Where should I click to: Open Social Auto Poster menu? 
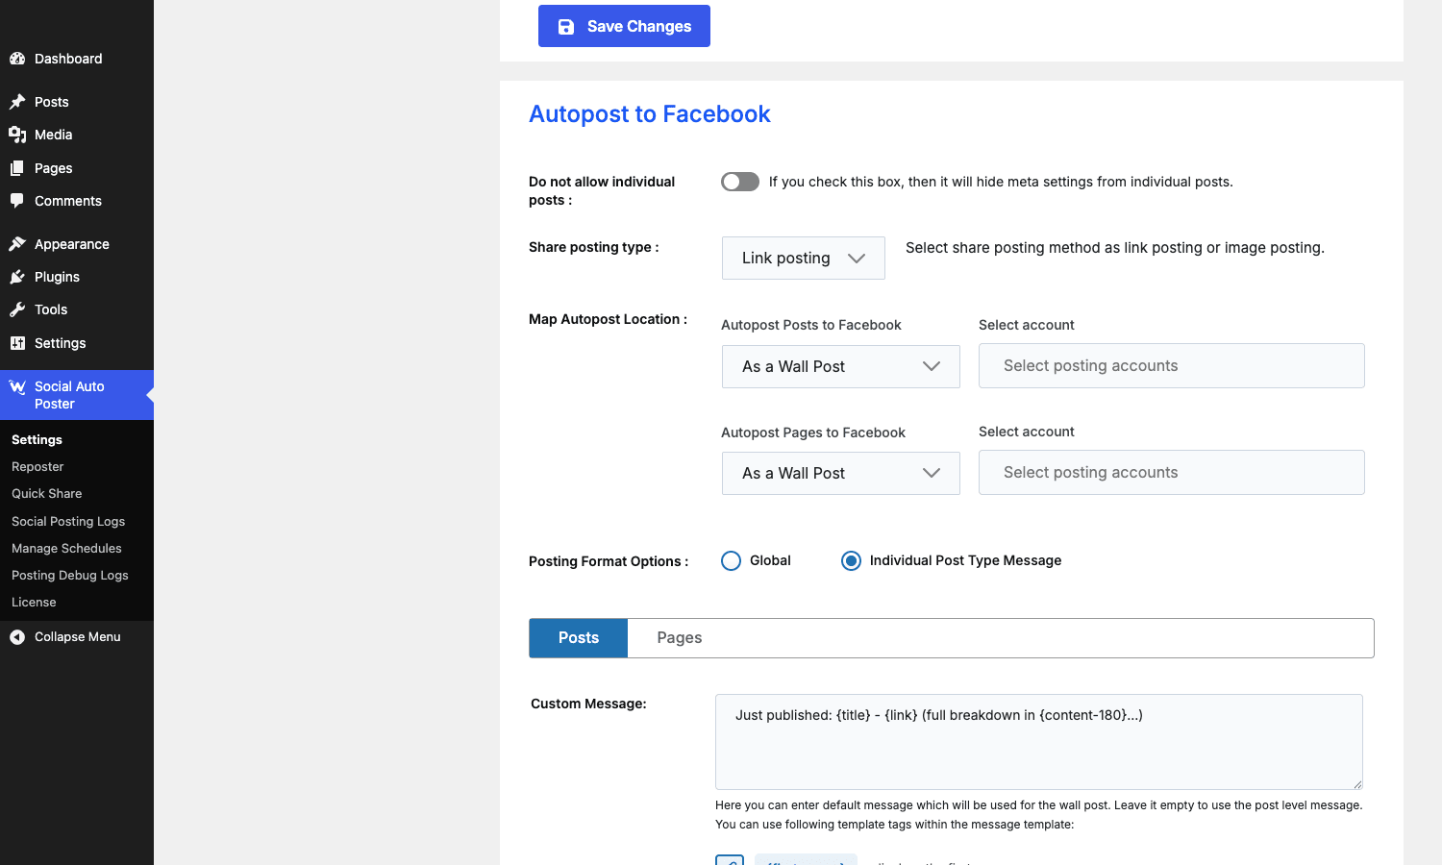[x=77, y=395]
